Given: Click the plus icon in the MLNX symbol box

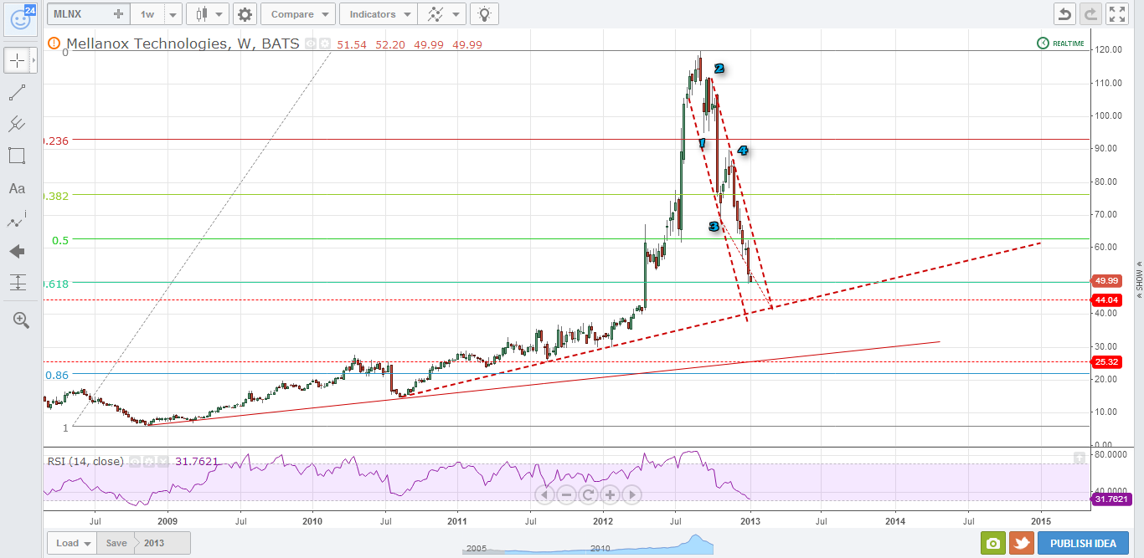Looking at the screenshot, I should click(118, 14).
